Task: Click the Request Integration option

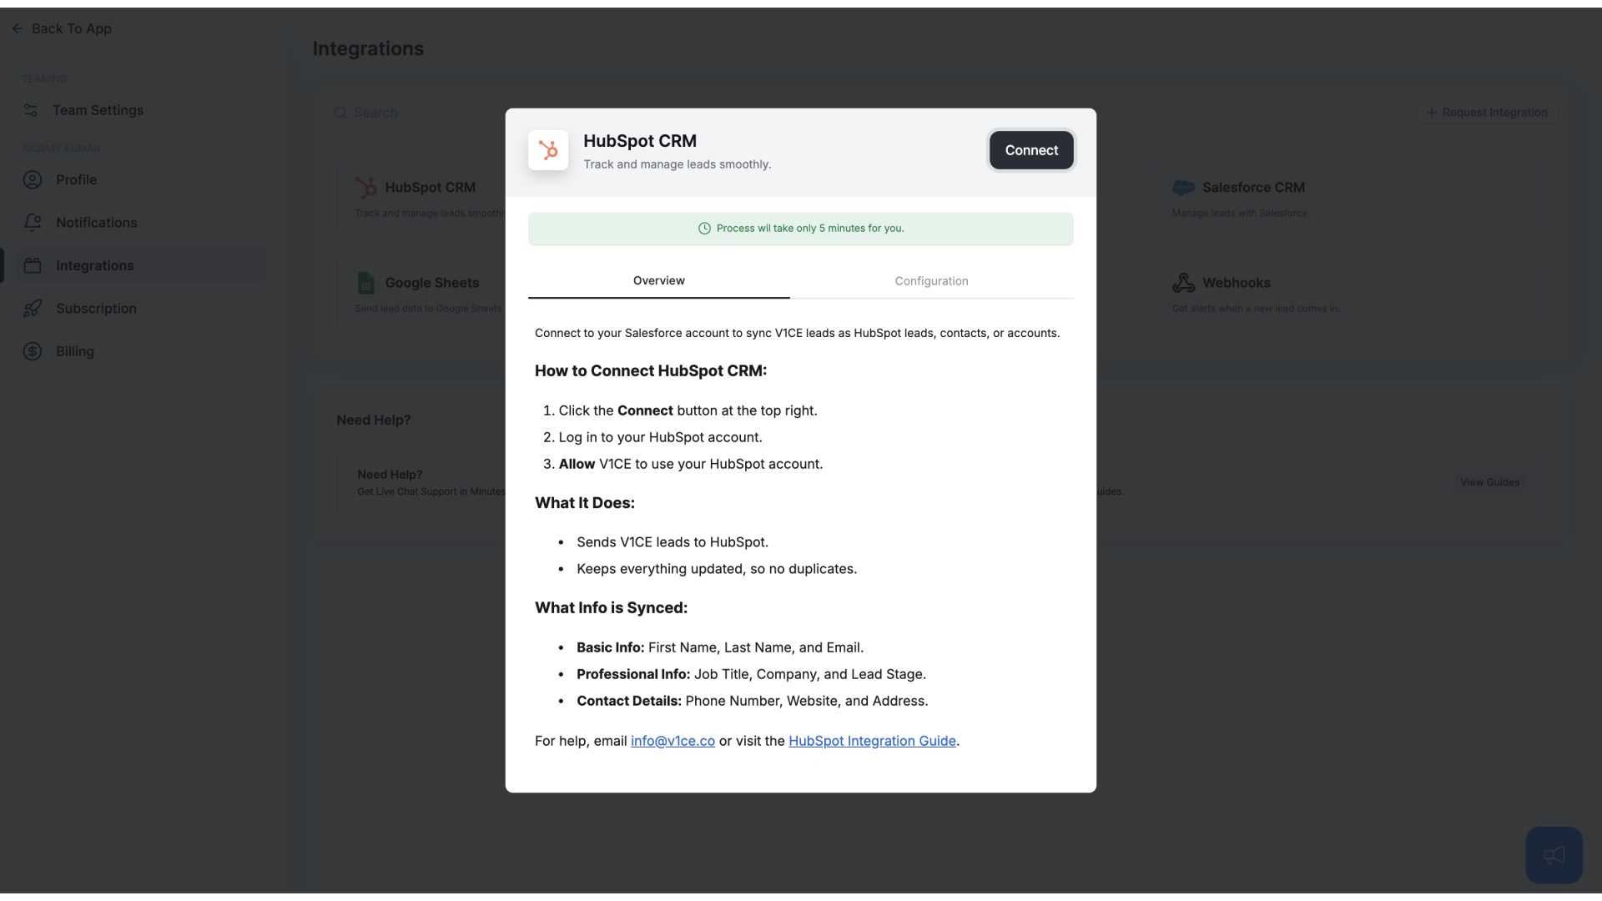Action: (1487, 111)
